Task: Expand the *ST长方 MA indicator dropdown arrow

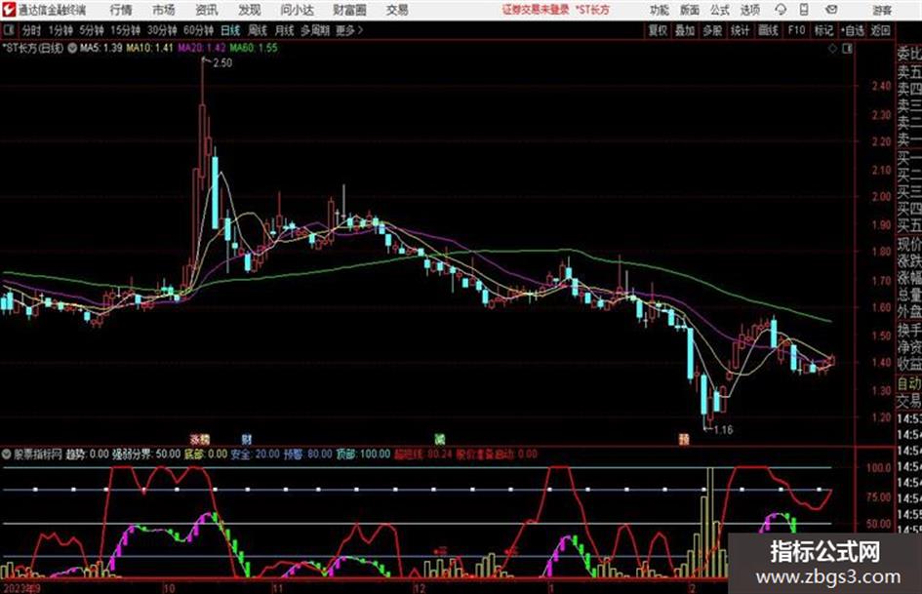Action: pyautogui.click(x=72, y=48)
